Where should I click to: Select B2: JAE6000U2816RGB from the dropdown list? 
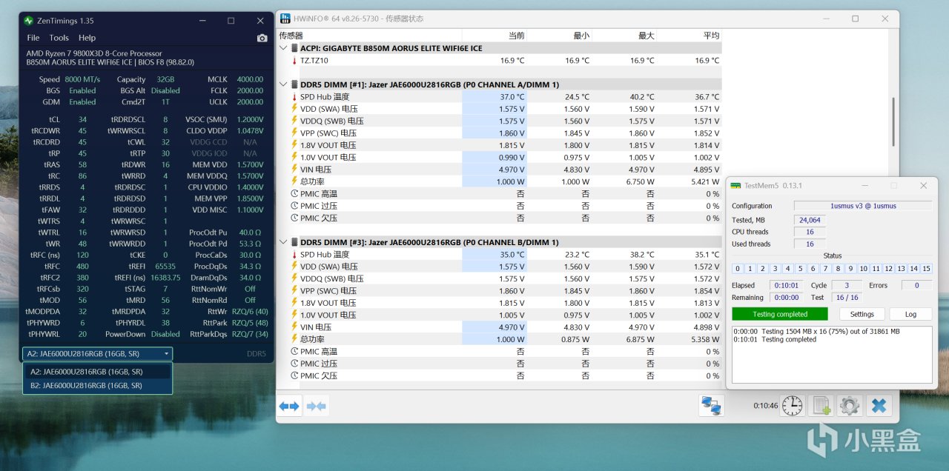click(x=97, y=385)
